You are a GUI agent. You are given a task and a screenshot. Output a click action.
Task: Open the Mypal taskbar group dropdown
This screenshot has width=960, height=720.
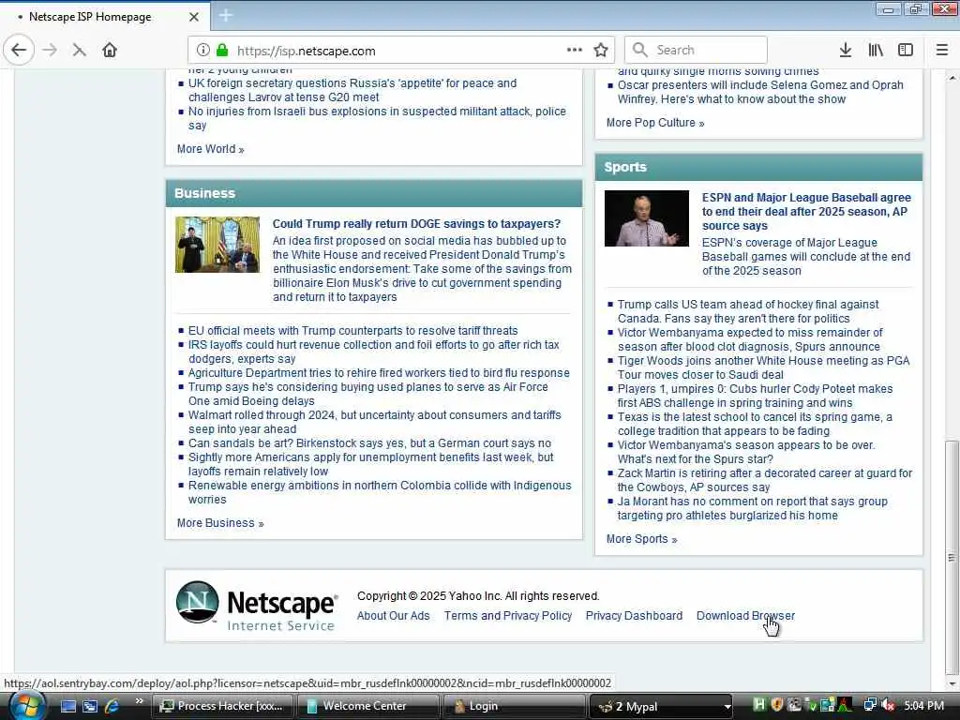727,707
